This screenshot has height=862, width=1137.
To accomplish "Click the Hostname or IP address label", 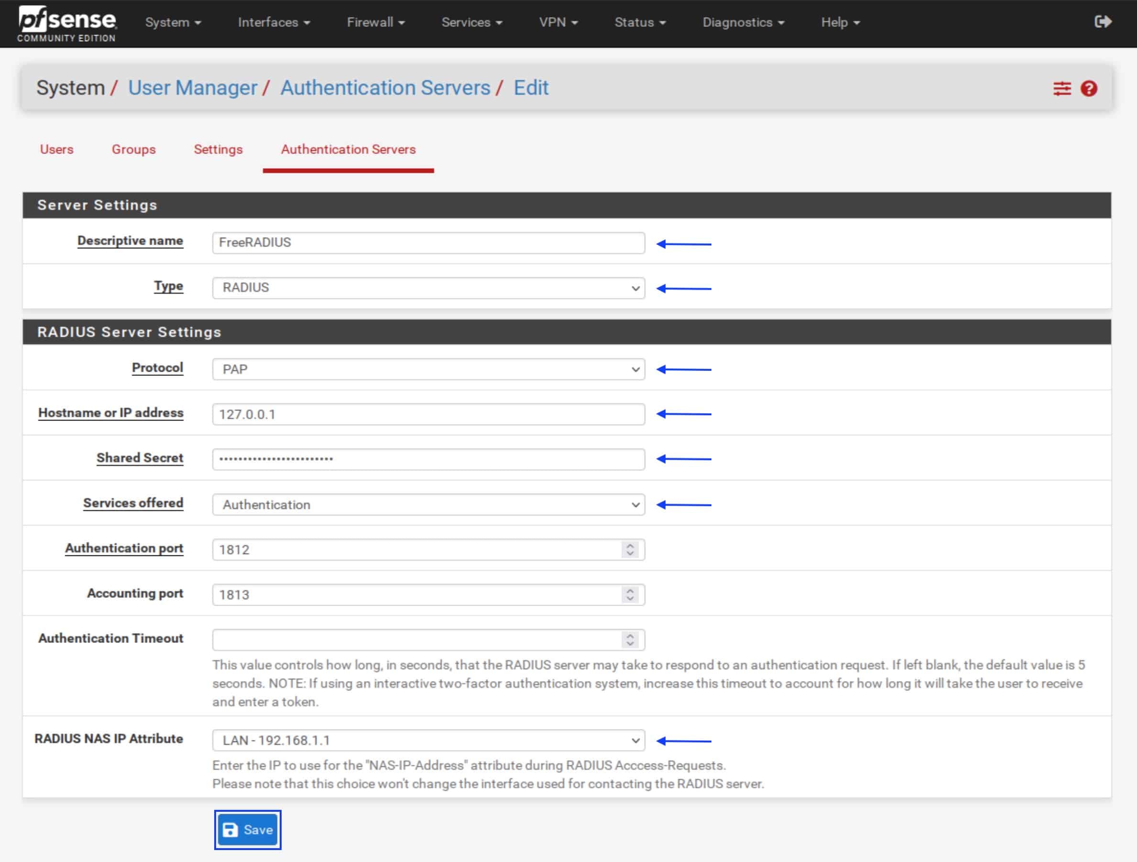I will pos(110,412).
